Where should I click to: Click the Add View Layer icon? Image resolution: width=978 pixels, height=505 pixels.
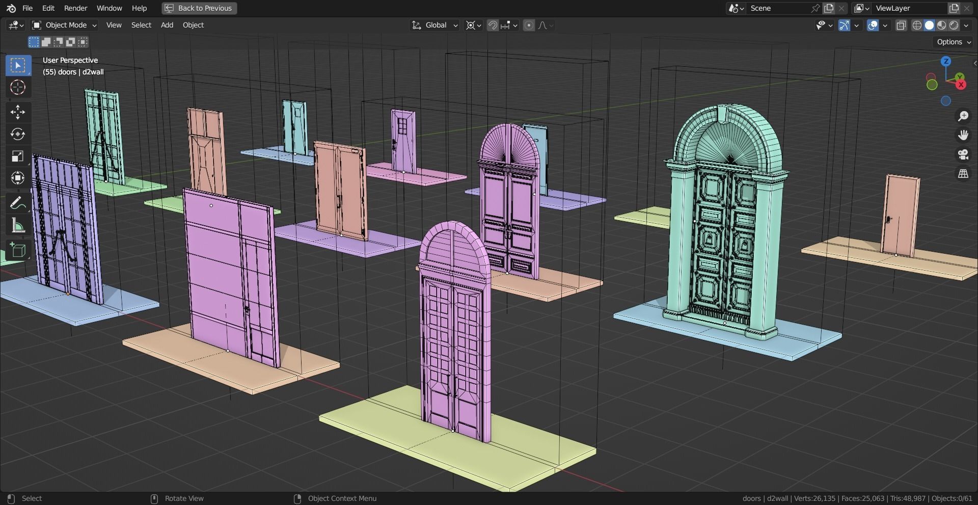(x=954, y=8)
